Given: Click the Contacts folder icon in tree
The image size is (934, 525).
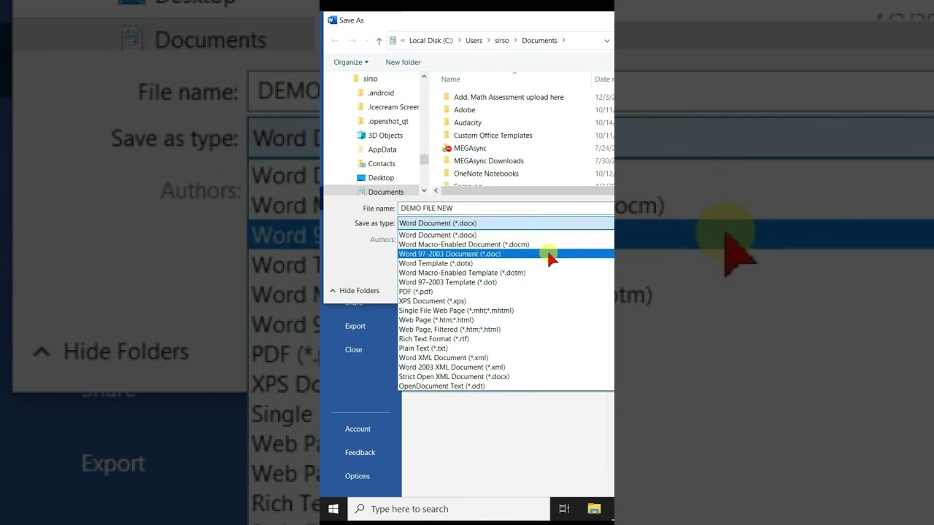Looking at the screenshot, I should click(360, 163).
